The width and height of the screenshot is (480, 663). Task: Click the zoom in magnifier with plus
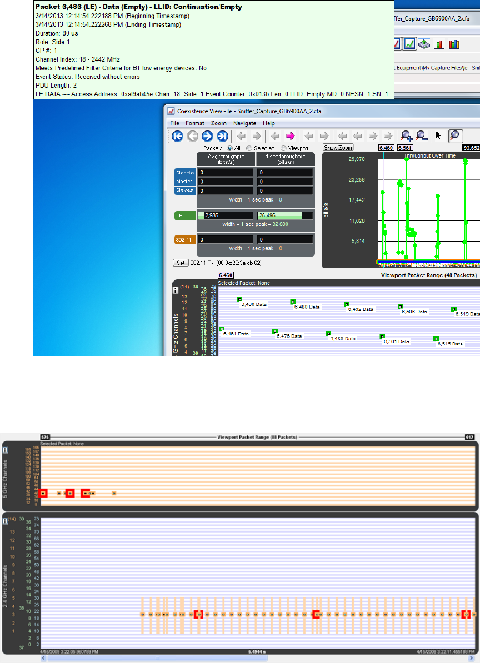[407, 136]
